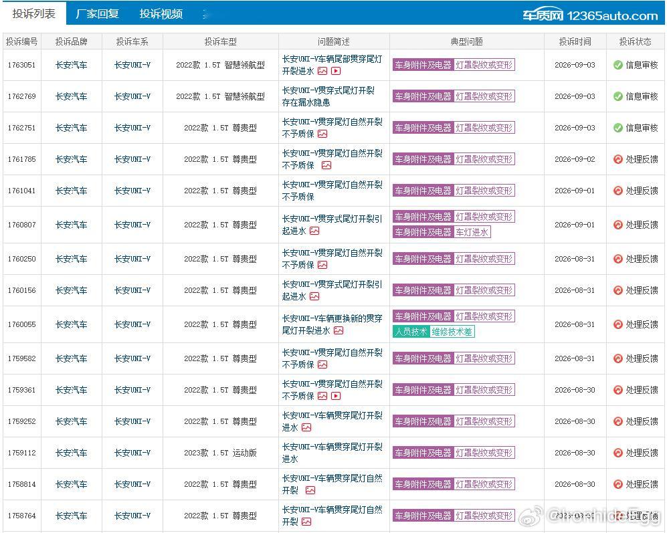Play video icon in complaint 1763051 row
The height and width of the screenshot is (533, 667).
click(x=336, y=71)
